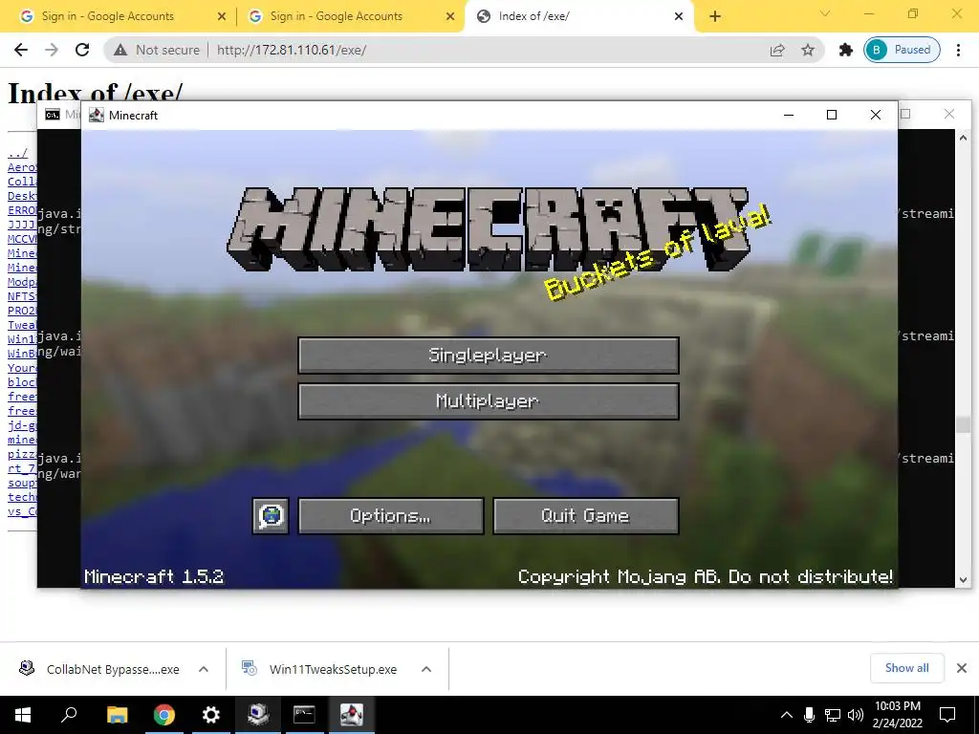Close the first Google Accounts tab
The height and width of the screenshot is (734, 979).
tap(222, 17)
